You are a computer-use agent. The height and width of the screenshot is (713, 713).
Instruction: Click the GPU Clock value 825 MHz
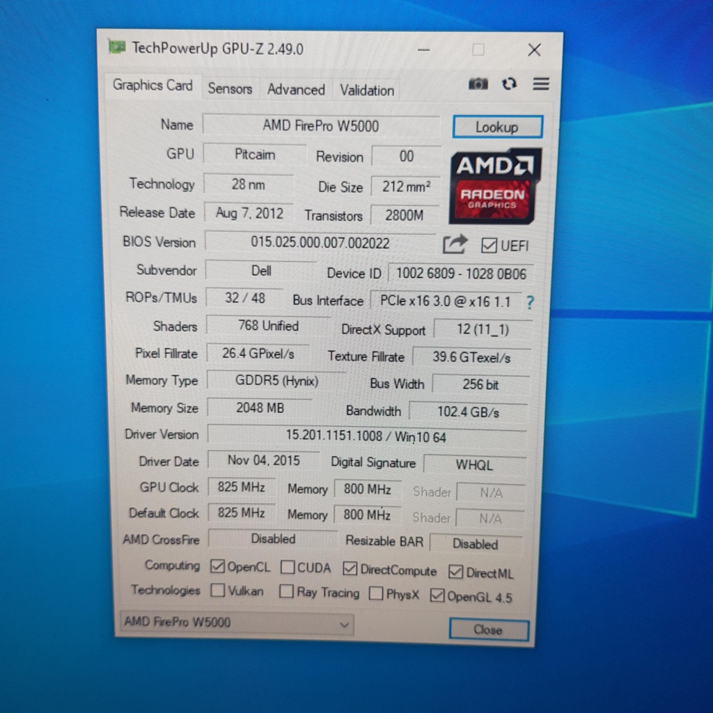tap(242, 487)
